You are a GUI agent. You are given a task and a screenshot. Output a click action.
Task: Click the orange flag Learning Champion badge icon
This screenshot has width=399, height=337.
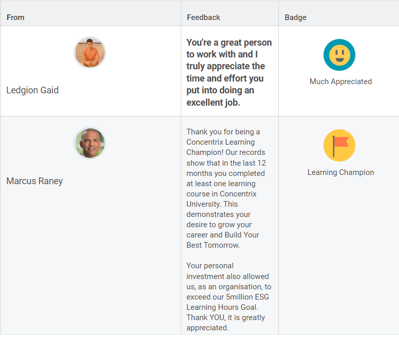tap(339, 145)
